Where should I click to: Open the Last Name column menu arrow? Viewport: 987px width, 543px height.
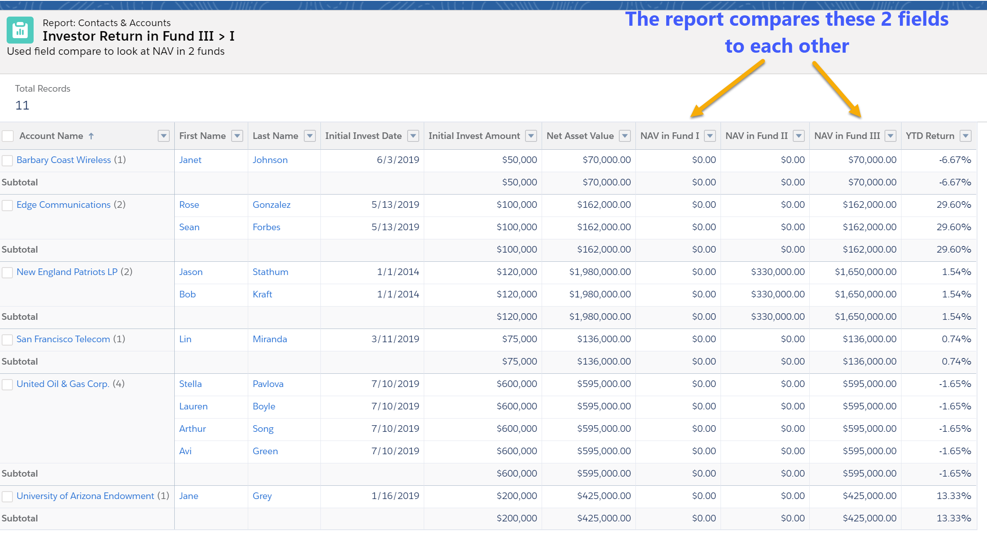pyautogui.click(x=310, y=136)
